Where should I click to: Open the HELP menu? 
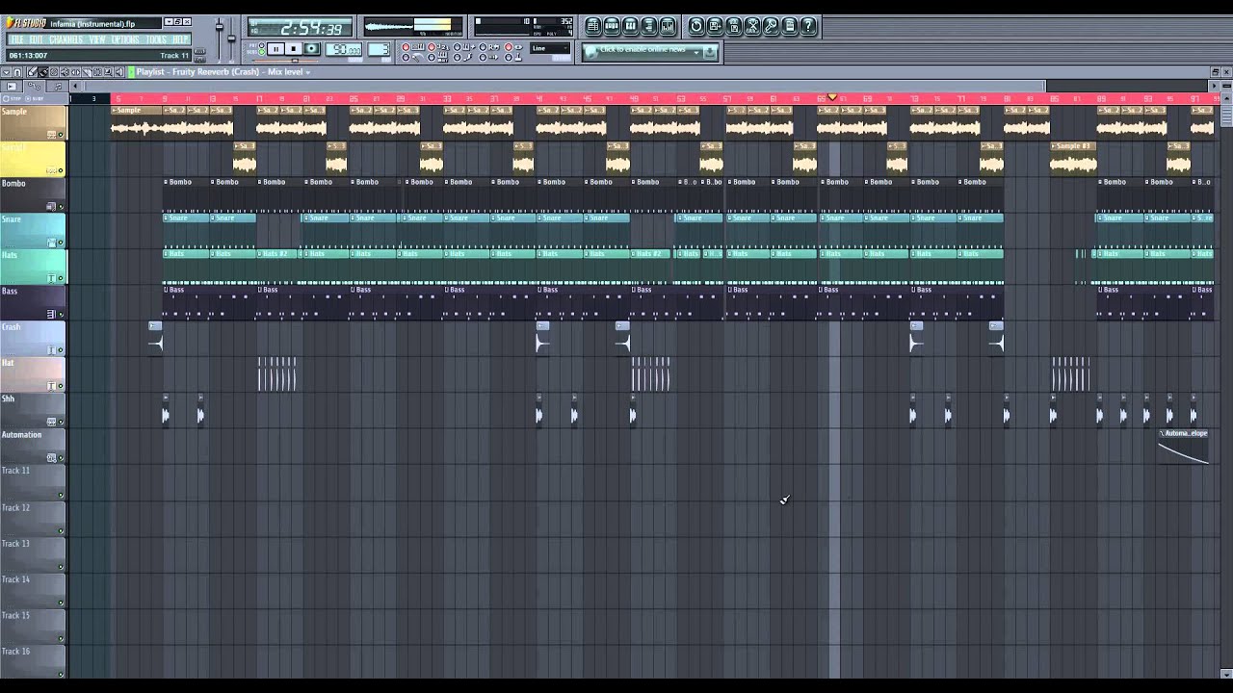click(x=180, y=39)
